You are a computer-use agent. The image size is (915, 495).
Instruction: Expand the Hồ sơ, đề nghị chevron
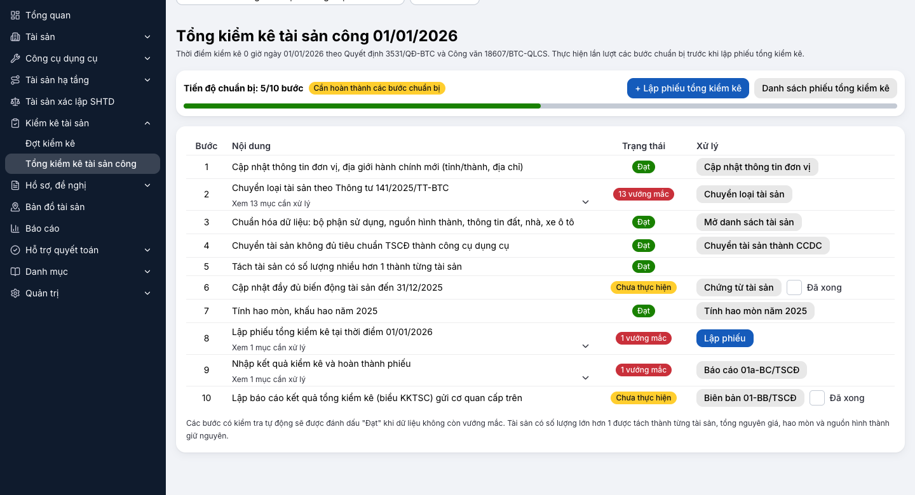click(x=147, y=185)
